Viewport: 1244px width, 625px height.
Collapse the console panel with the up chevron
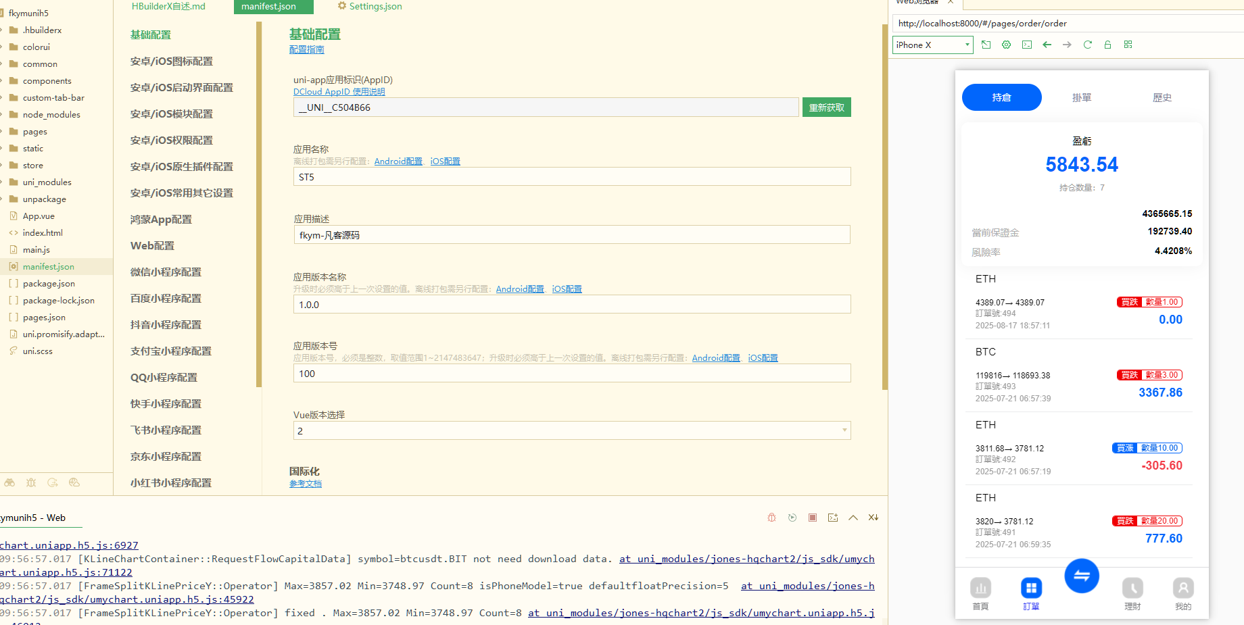853,518
